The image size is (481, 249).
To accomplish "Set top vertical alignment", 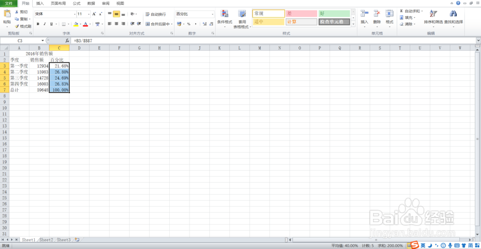I will pyautogui.click(x=110, y=14).
